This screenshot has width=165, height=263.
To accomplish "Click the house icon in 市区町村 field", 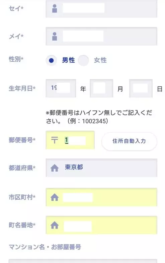I will [x=55, y=197].
